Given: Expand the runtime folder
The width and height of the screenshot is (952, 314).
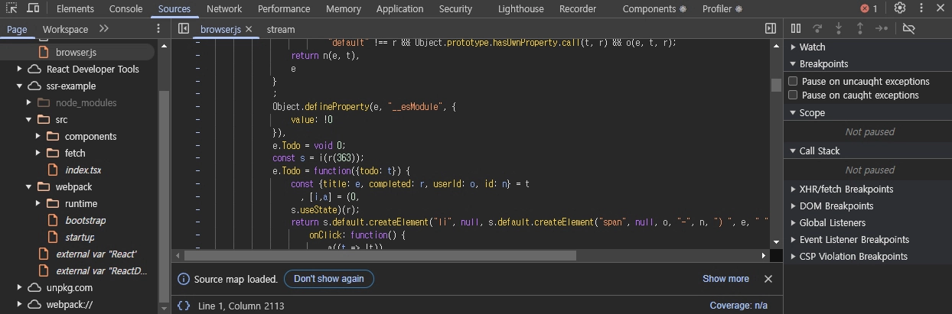Looking at the screenshot, I should tap(38, 203).
